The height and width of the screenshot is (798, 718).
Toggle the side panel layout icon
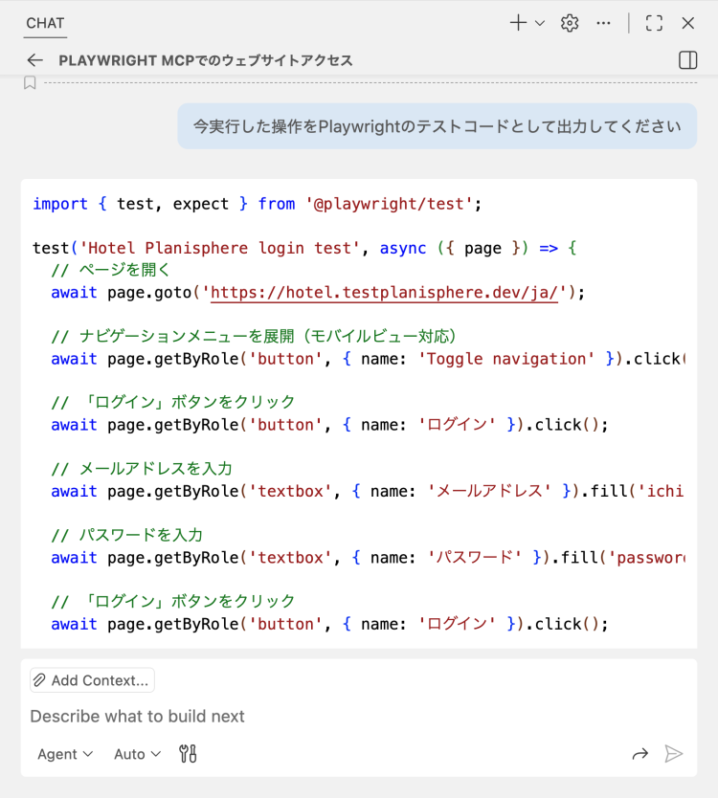pyautogui.click(x=687, y=60)
